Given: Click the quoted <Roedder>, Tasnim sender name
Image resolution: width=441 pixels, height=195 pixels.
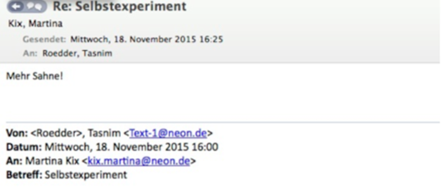Looking at the screenshot, I should coord(75,133).
